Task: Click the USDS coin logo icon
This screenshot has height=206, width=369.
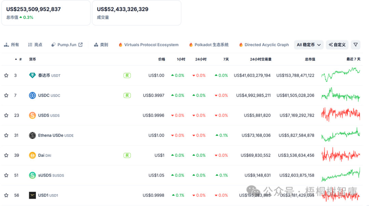Action: pos(32,115)
